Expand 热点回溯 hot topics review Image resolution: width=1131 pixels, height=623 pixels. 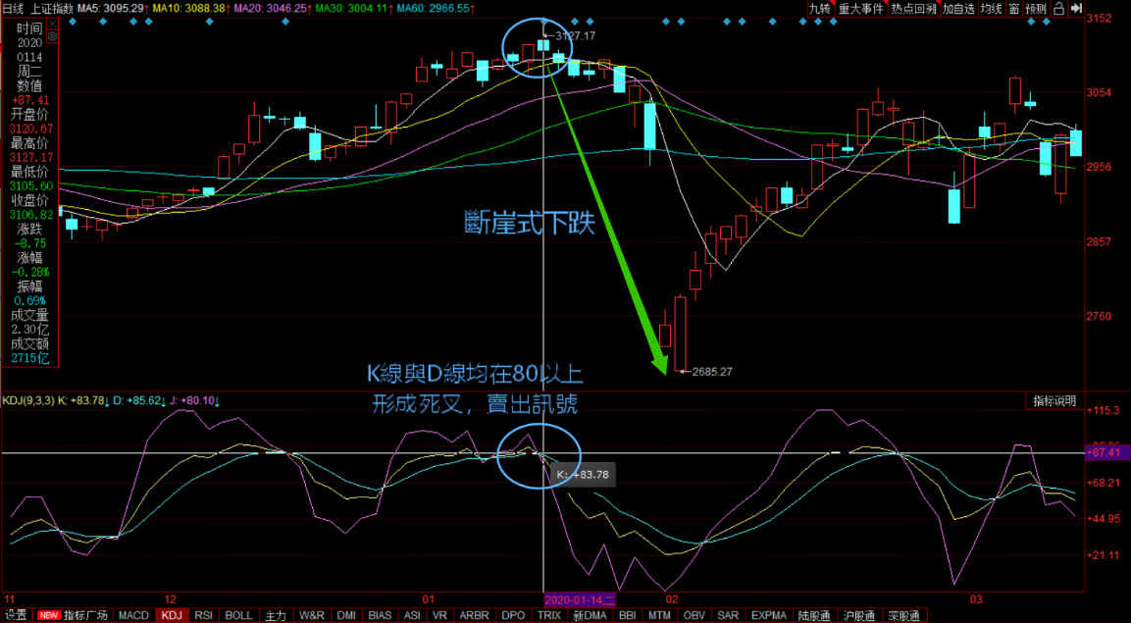click(x=914, y=9)
